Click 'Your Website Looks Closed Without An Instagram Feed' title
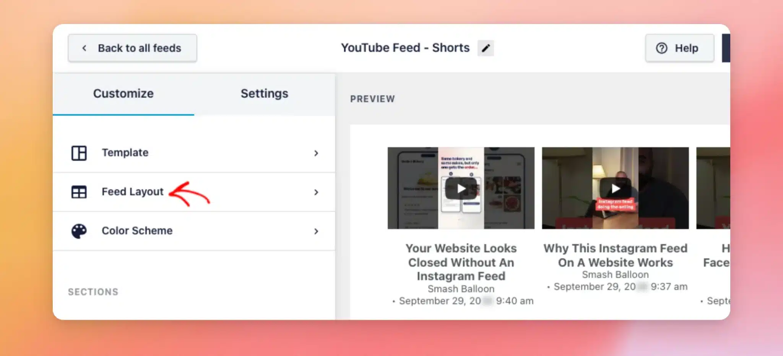Screen dimensions: 783x356 pos(461,262)
